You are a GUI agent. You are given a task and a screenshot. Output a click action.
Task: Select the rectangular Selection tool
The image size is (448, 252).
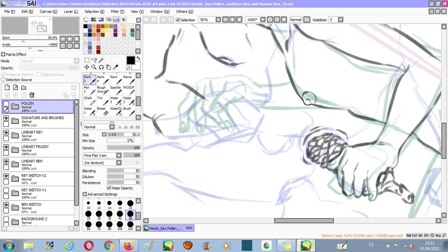tap(87, 60)
